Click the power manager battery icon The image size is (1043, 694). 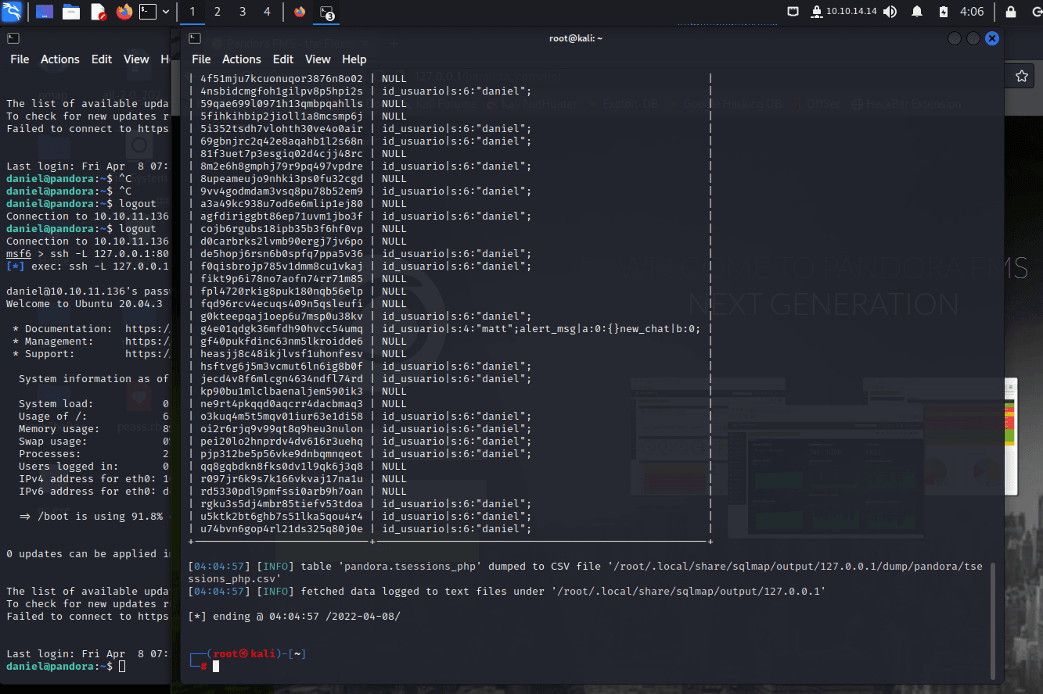tap(944, 12)
